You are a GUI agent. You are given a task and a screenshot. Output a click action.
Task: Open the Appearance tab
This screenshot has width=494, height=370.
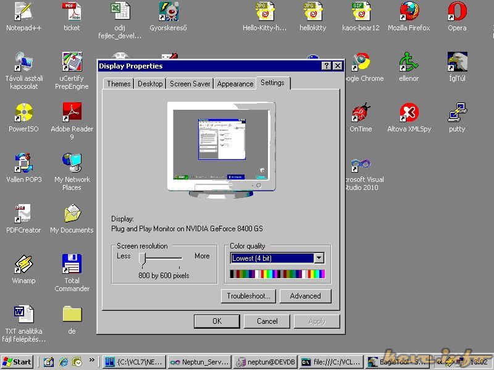coord(235,84)
